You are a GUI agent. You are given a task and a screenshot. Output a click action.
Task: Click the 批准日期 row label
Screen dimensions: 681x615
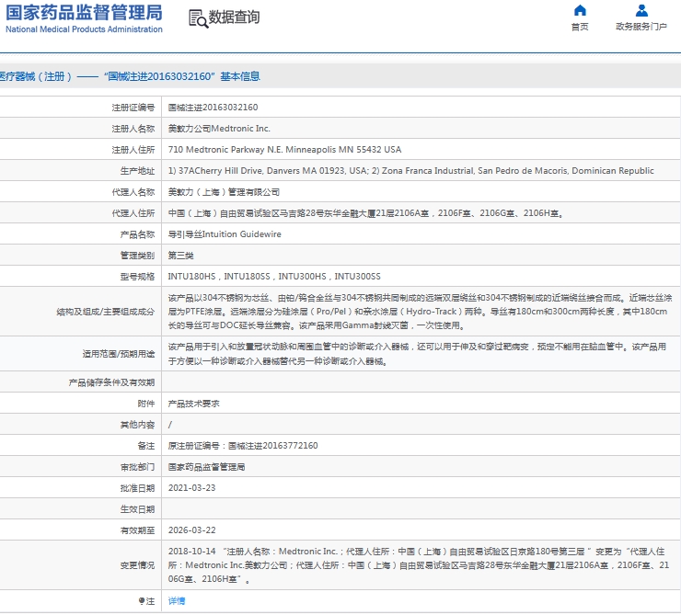[x=137, y=488]
